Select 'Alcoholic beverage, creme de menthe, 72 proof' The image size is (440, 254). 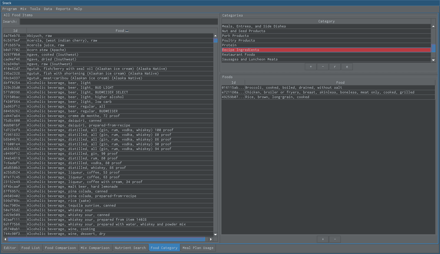click(x=108, y=116)
